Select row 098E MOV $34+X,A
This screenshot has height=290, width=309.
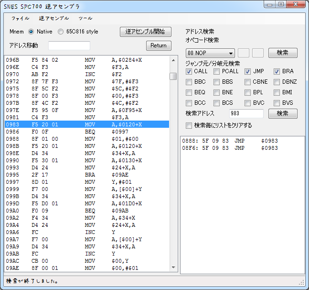point(87,153)
